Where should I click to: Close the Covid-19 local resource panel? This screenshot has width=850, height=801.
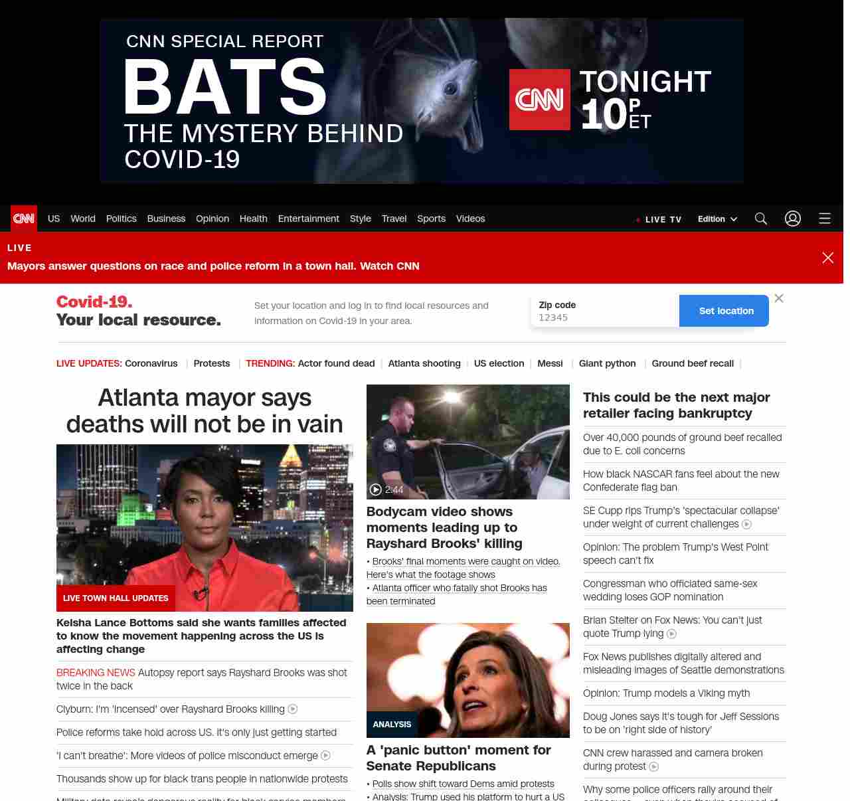[779, 298]
